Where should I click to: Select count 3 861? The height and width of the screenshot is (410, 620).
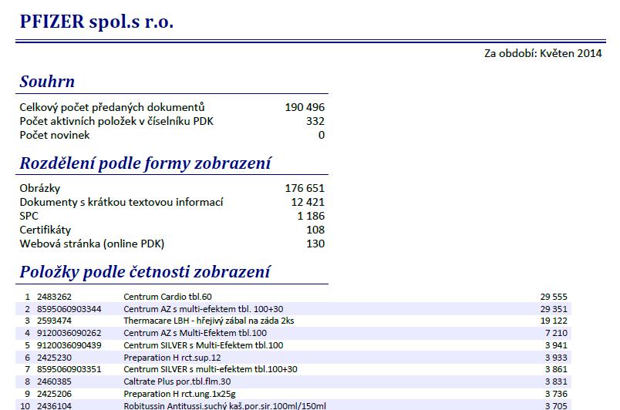click(556, 369)
